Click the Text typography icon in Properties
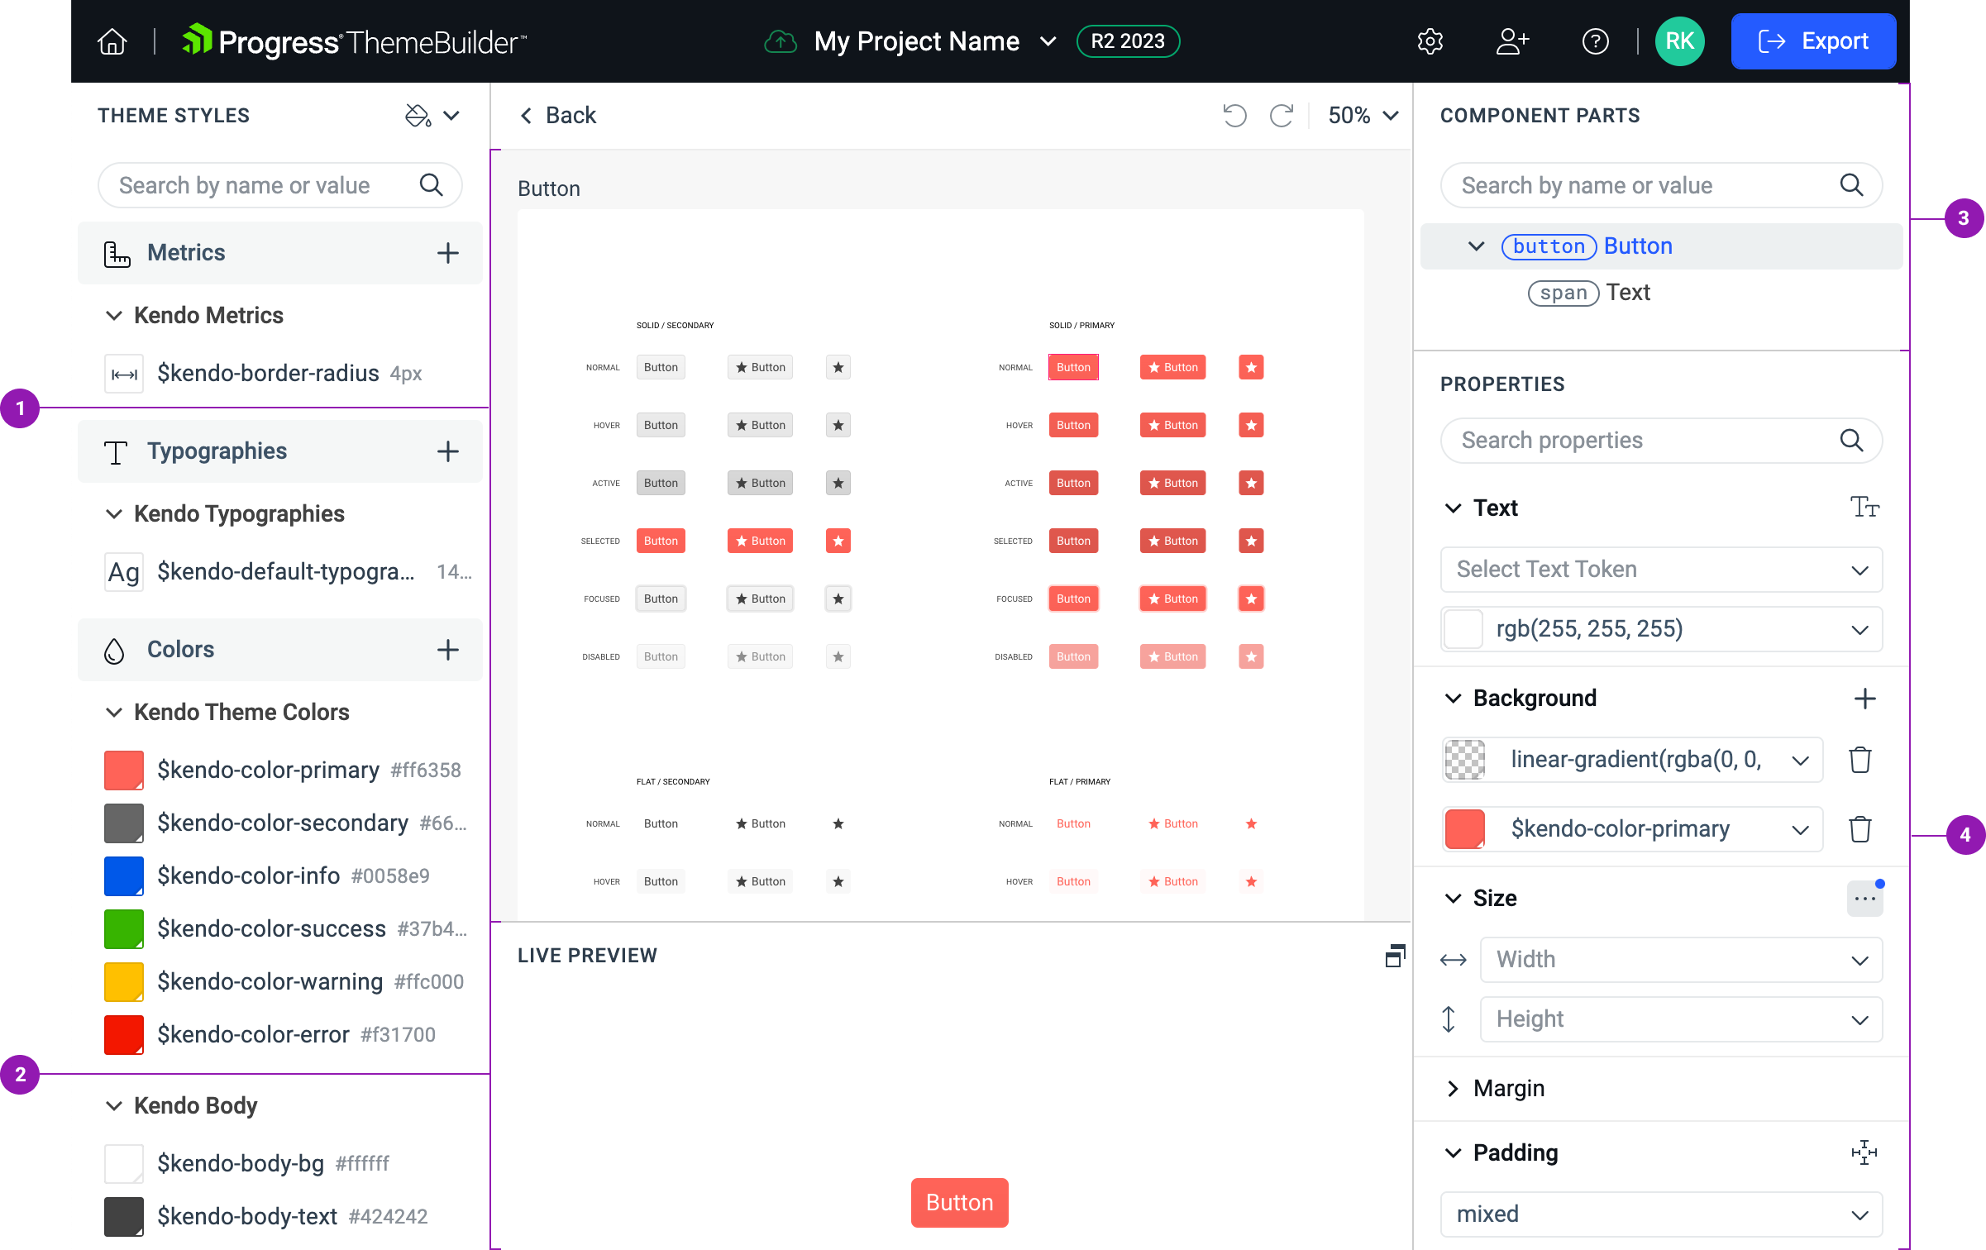Image resolution: width=1986 pixels, height=1250 pixels. [x=1864, y=507]
